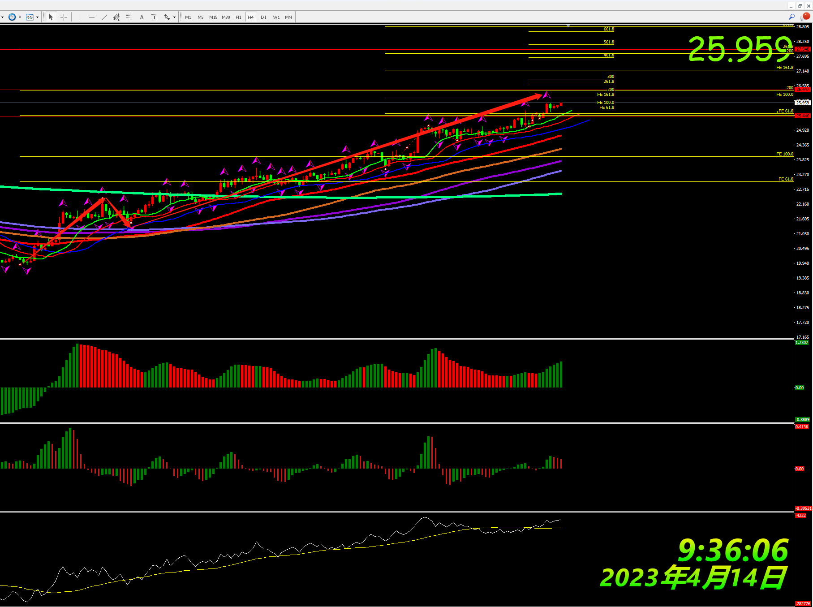Activate the crosshair tool
Viewport: 813px width, 607px height.
coord(64,17)
